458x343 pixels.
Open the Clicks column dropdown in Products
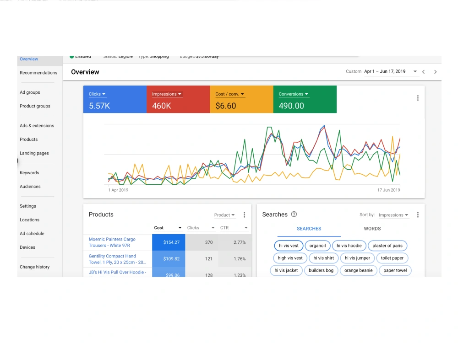click(x=201, y=228)
